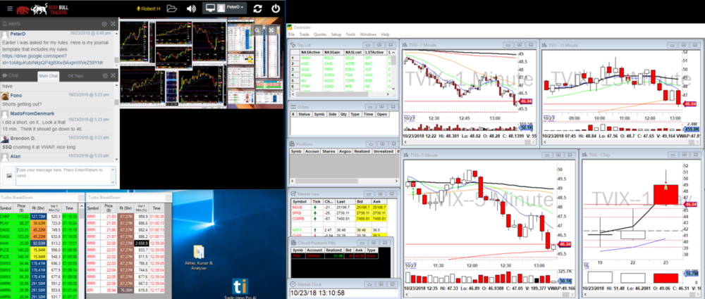Click the TVIX 1 Day chart icon

pyautogui.click(x=586, y=155)
